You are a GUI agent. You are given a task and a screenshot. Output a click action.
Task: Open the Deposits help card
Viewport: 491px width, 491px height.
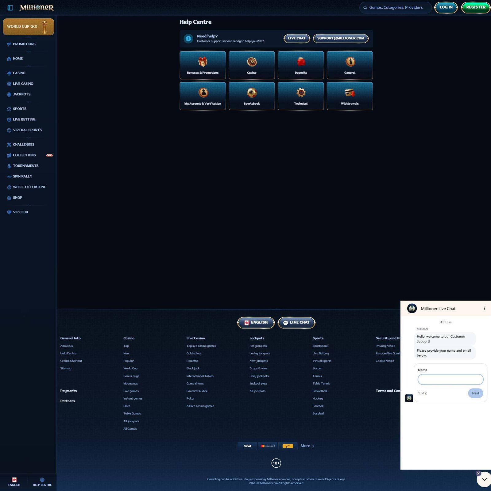[x=301, y=65]
